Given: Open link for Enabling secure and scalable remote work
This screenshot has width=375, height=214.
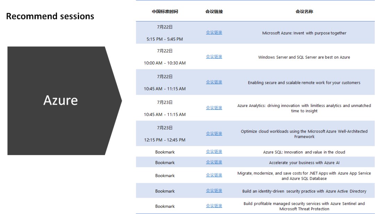Looking at the screenshot, I should pyautogui.click(x=214, y=82).
